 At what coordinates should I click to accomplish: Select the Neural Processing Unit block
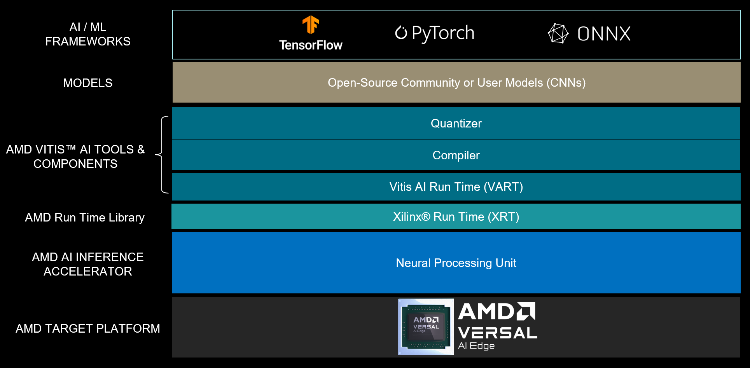456,263
